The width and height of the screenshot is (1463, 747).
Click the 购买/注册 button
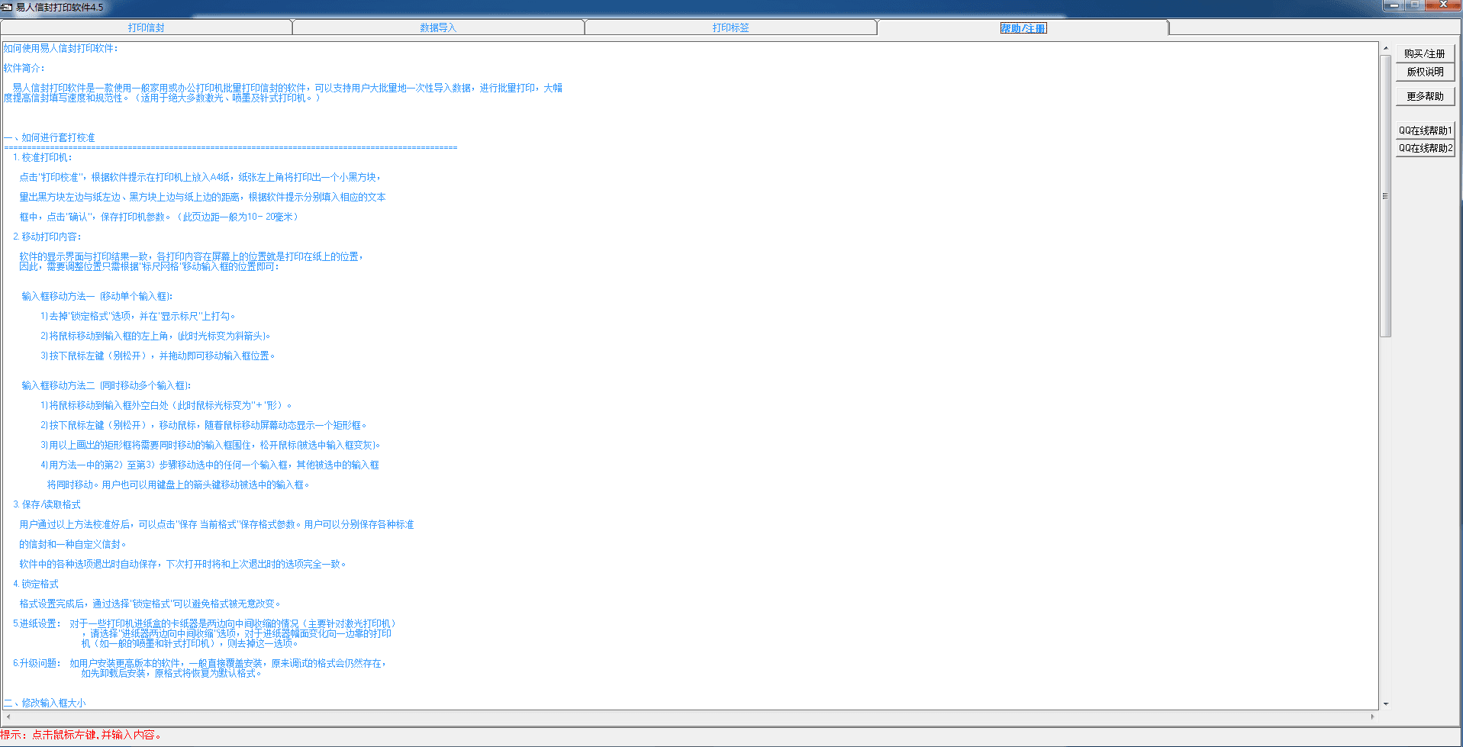(1425, 53)
